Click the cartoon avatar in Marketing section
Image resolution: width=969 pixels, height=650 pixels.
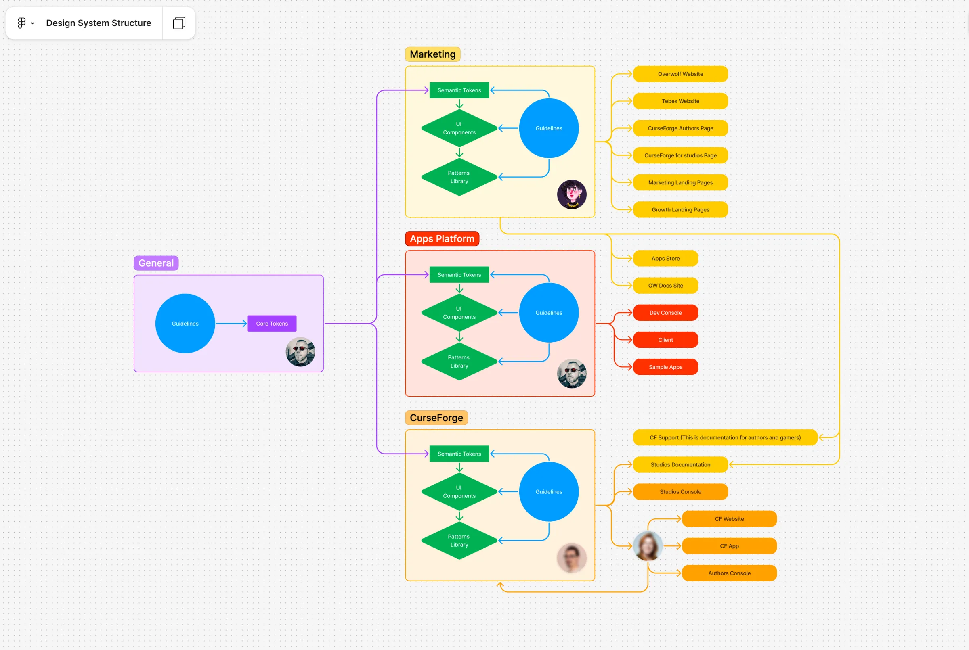[572, 194]
